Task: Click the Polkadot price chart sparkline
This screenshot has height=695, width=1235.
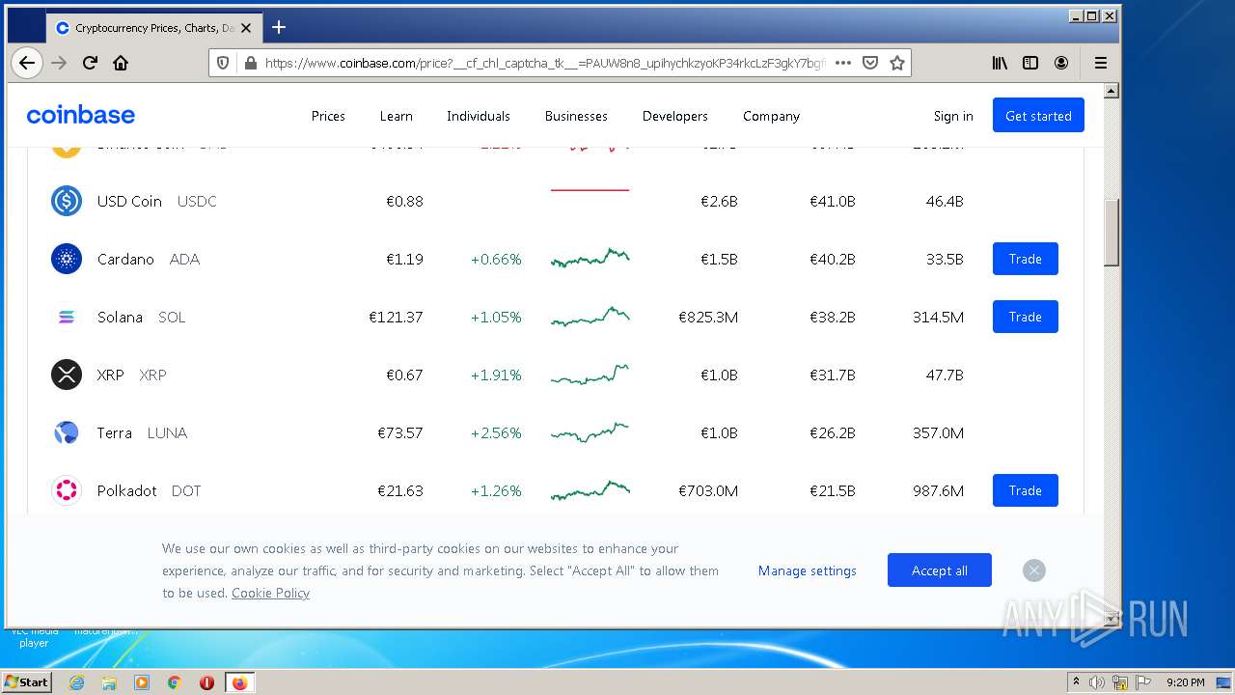Action: click(590, 490)
